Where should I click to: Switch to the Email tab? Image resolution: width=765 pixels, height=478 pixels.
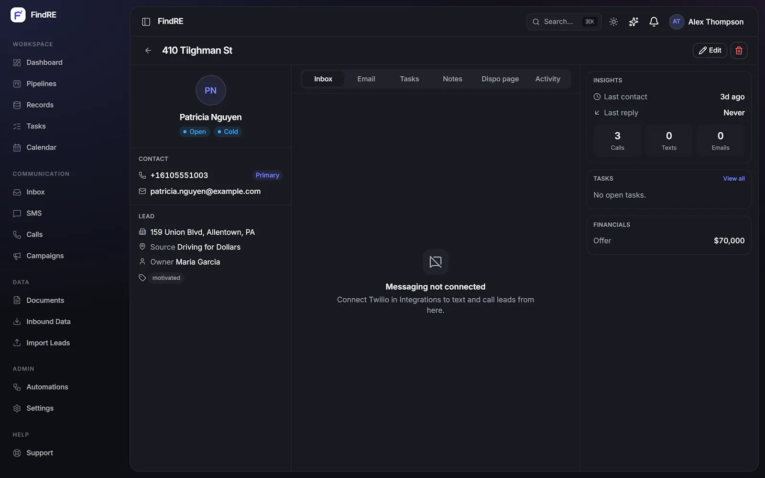point(366,79)
